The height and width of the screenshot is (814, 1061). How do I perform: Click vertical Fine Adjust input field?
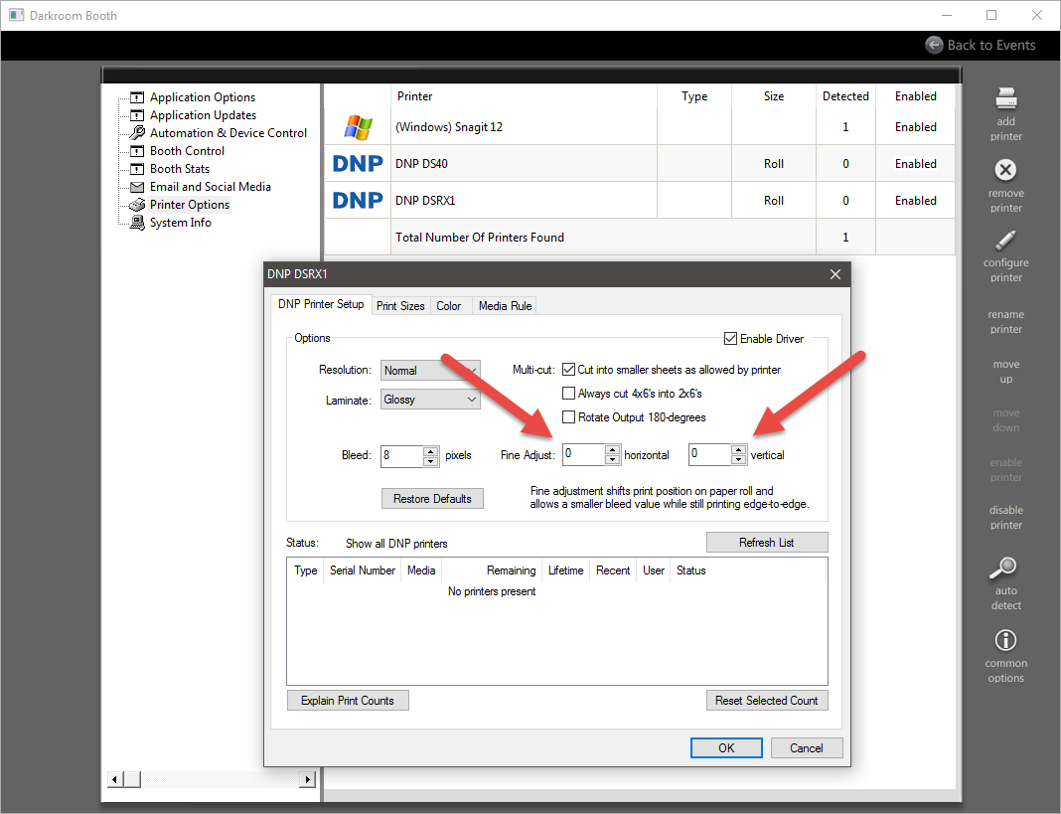[709, 454]
